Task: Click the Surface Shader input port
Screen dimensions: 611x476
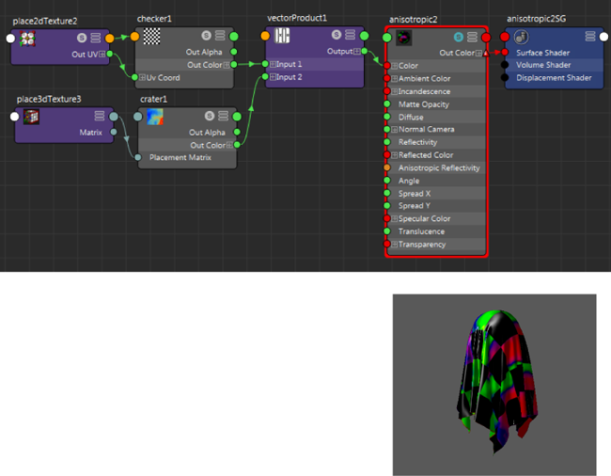Action: pyautogui.click(x=505, y=53)
